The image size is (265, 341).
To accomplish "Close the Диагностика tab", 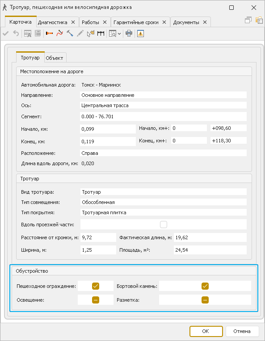I will click(x=73, y=22).
